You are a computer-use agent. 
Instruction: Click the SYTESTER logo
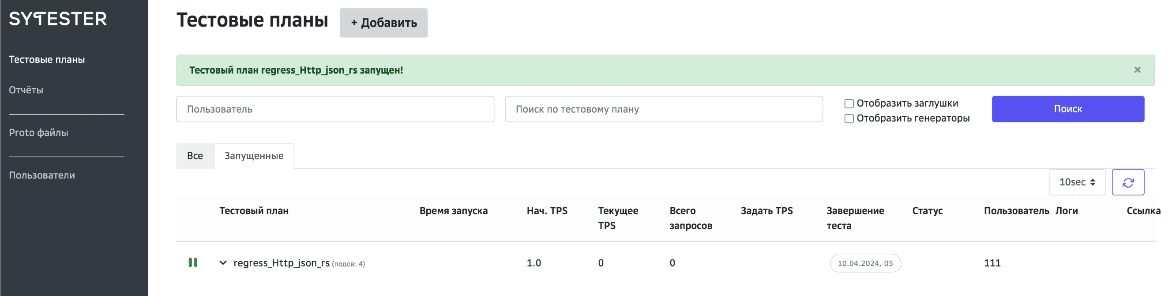click(58, 19)
